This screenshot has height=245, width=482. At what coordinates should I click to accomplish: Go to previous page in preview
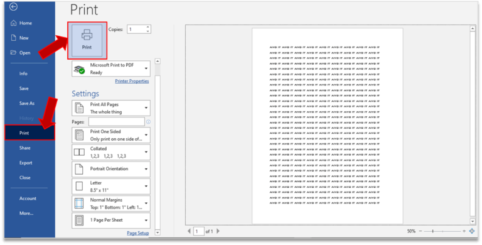coord(189,231)
